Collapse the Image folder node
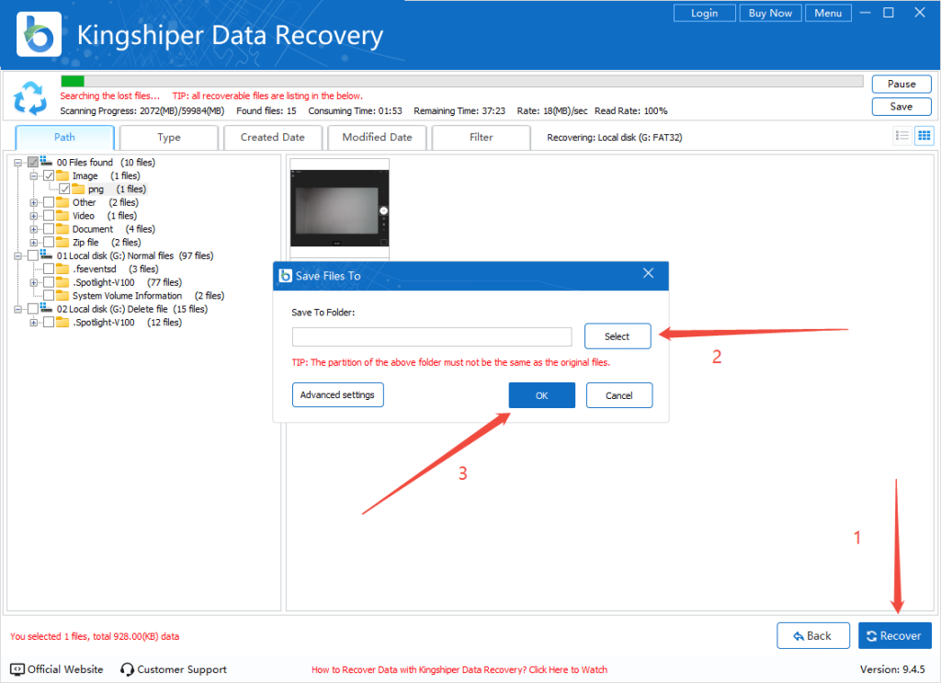941x683 pixels. [34, 176]
